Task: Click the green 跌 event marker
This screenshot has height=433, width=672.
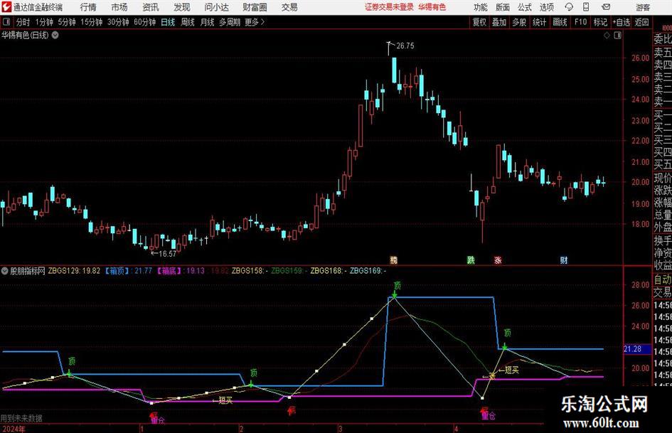Action: click(471, 260)
